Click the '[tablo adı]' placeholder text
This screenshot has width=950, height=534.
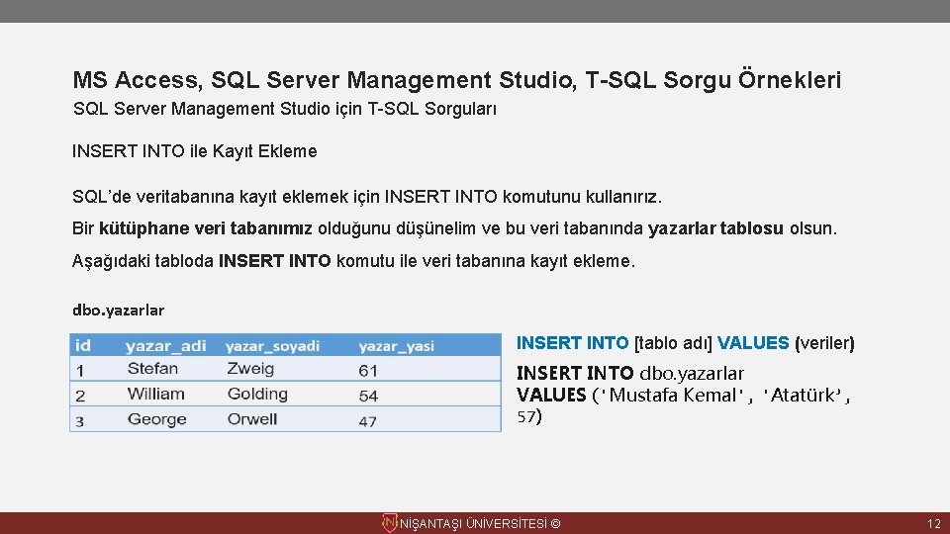(673, 344)
